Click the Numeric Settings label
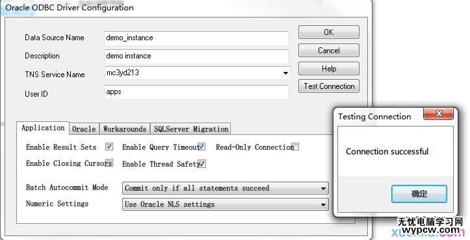This screenshot has height=240, width=470. [x=57, y=204]
